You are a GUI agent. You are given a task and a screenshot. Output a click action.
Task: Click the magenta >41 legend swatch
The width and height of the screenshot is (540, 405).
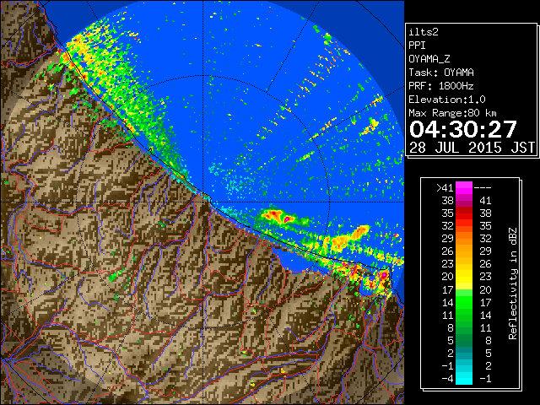pos(464,187)
